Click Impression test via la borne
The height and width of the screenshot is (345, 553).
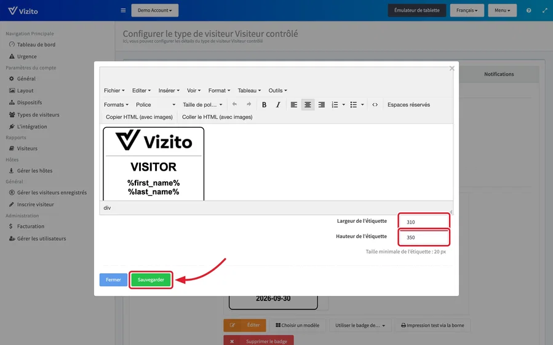tap(432, 325)
